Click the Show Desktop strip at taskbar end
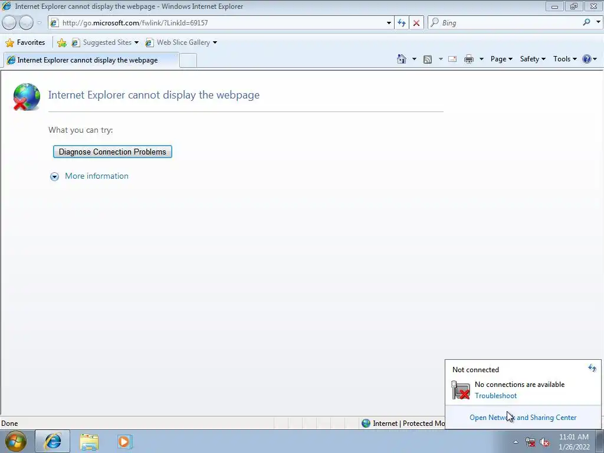This screenshot has width=604, height=453. click(x=599, y=441)
